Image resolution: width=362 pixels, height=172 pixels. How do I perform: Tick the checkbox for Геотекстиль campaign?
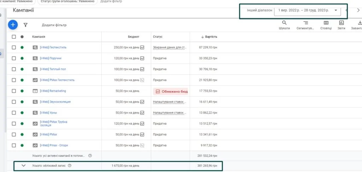coord(14,48)
